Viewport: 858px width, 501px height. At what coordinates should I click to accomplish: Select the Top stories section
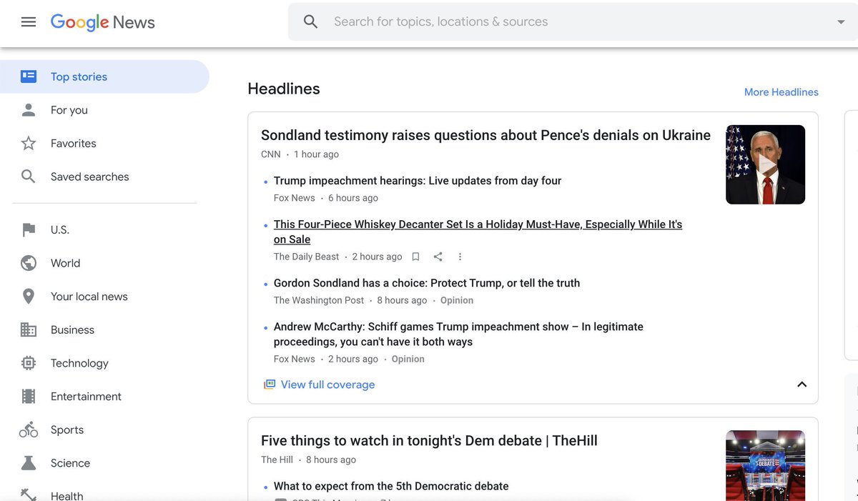104,76
